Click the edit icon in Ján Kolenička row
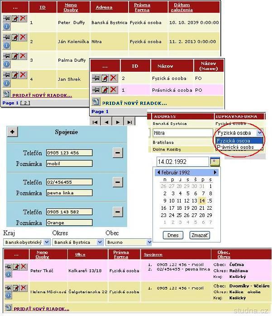 [15, 37]
